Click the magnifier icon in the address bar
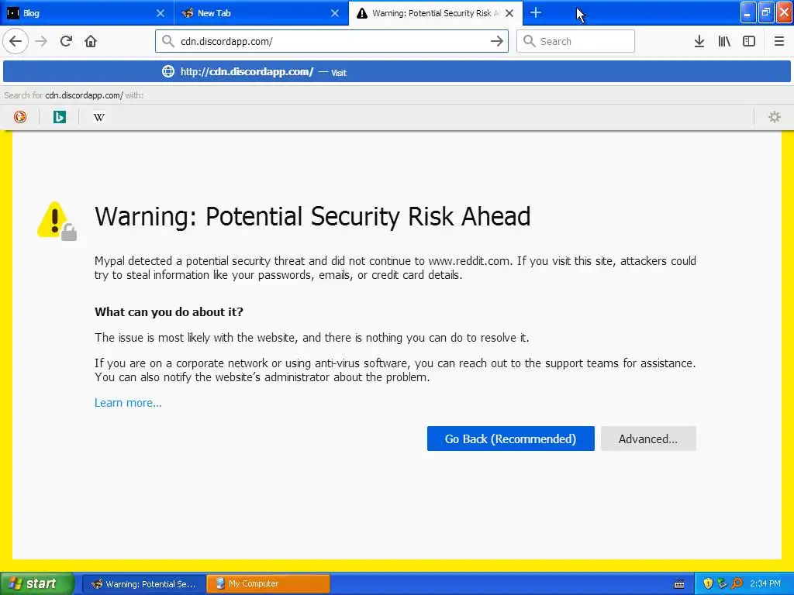The width and height of the screenshot is (794, 595). [x=168, y=41]
